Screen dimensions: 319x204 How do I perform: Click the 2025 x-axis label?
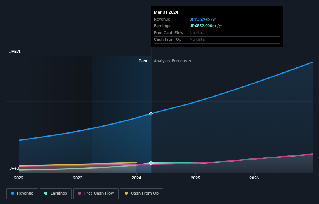(x=195, y=178)
